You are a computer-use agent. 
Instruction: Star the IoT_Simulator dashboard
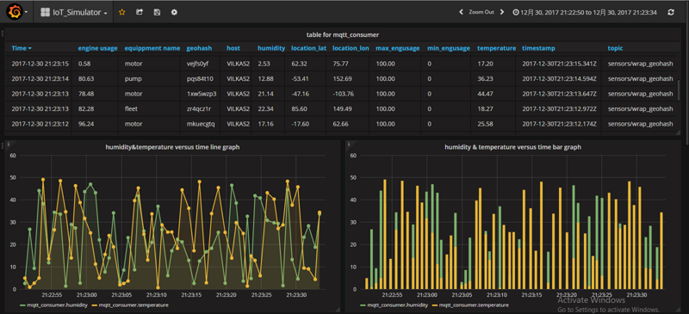pyautogui.click(x=122, y=12)
